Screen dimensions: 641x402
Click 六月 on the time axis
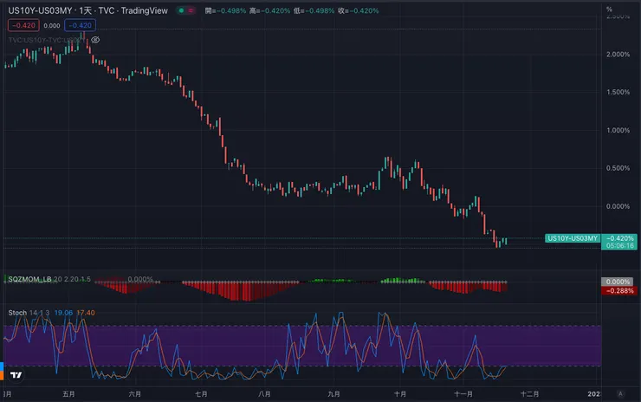[x=135, y=394]
